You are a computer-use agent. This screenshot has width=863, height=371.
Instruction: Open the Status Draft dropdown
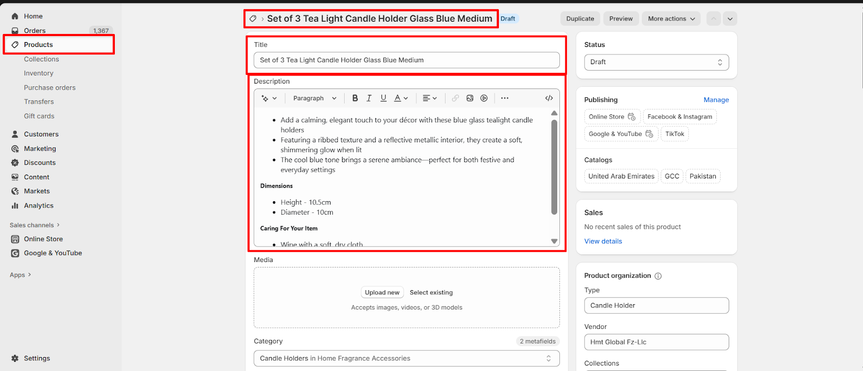(x=656, y=62)
